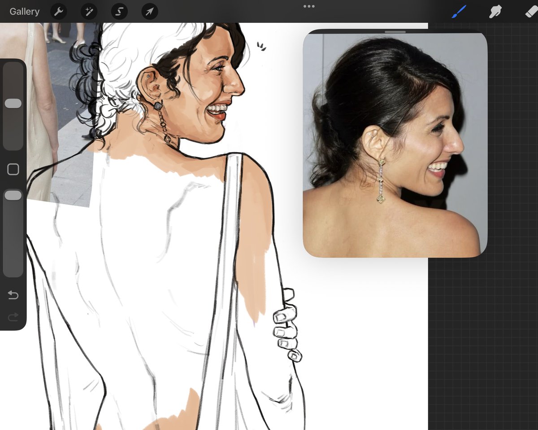Adjust the brush opacity slider
The height and width of the screenshot is (430, 538).
[13, 194]
